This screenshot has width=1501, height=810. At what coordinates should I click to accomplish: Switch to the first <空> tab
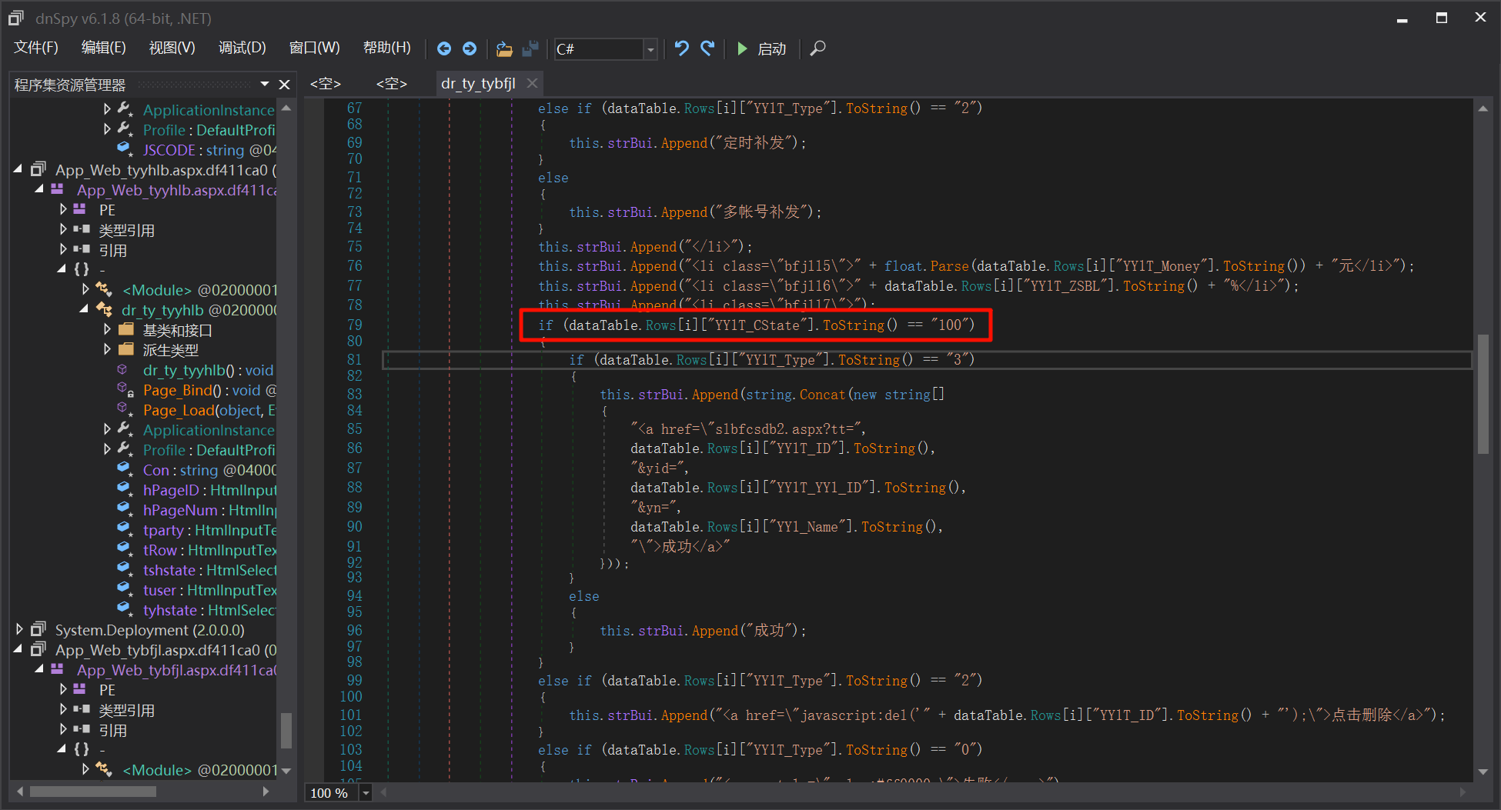325,84
